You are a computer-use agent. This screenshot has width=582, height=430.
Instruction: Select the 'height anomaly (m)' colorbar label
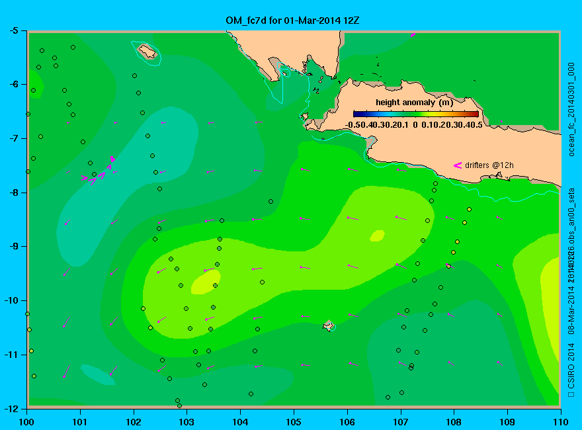[x=415, y=103]
